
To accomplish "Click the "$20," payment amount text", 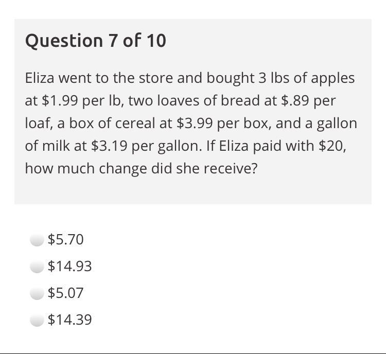I will 332,146.
